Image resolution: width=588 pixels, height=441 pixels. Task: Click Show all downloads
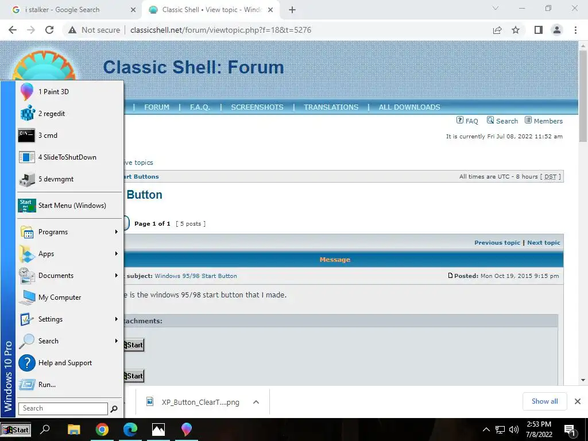point(544,401)
